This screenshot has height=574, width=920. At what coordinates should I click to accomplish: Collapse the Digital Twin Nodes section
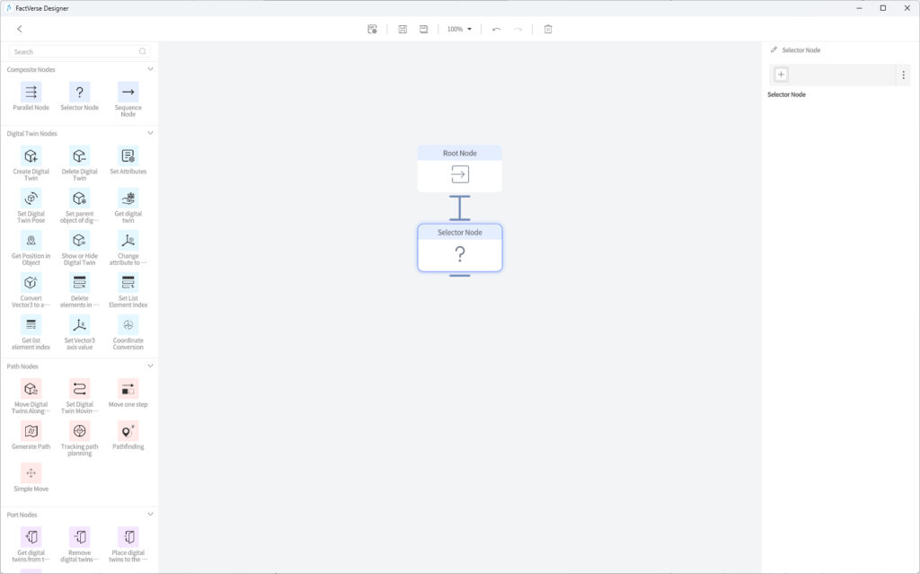pyautogui.click(x=150, y=133)
